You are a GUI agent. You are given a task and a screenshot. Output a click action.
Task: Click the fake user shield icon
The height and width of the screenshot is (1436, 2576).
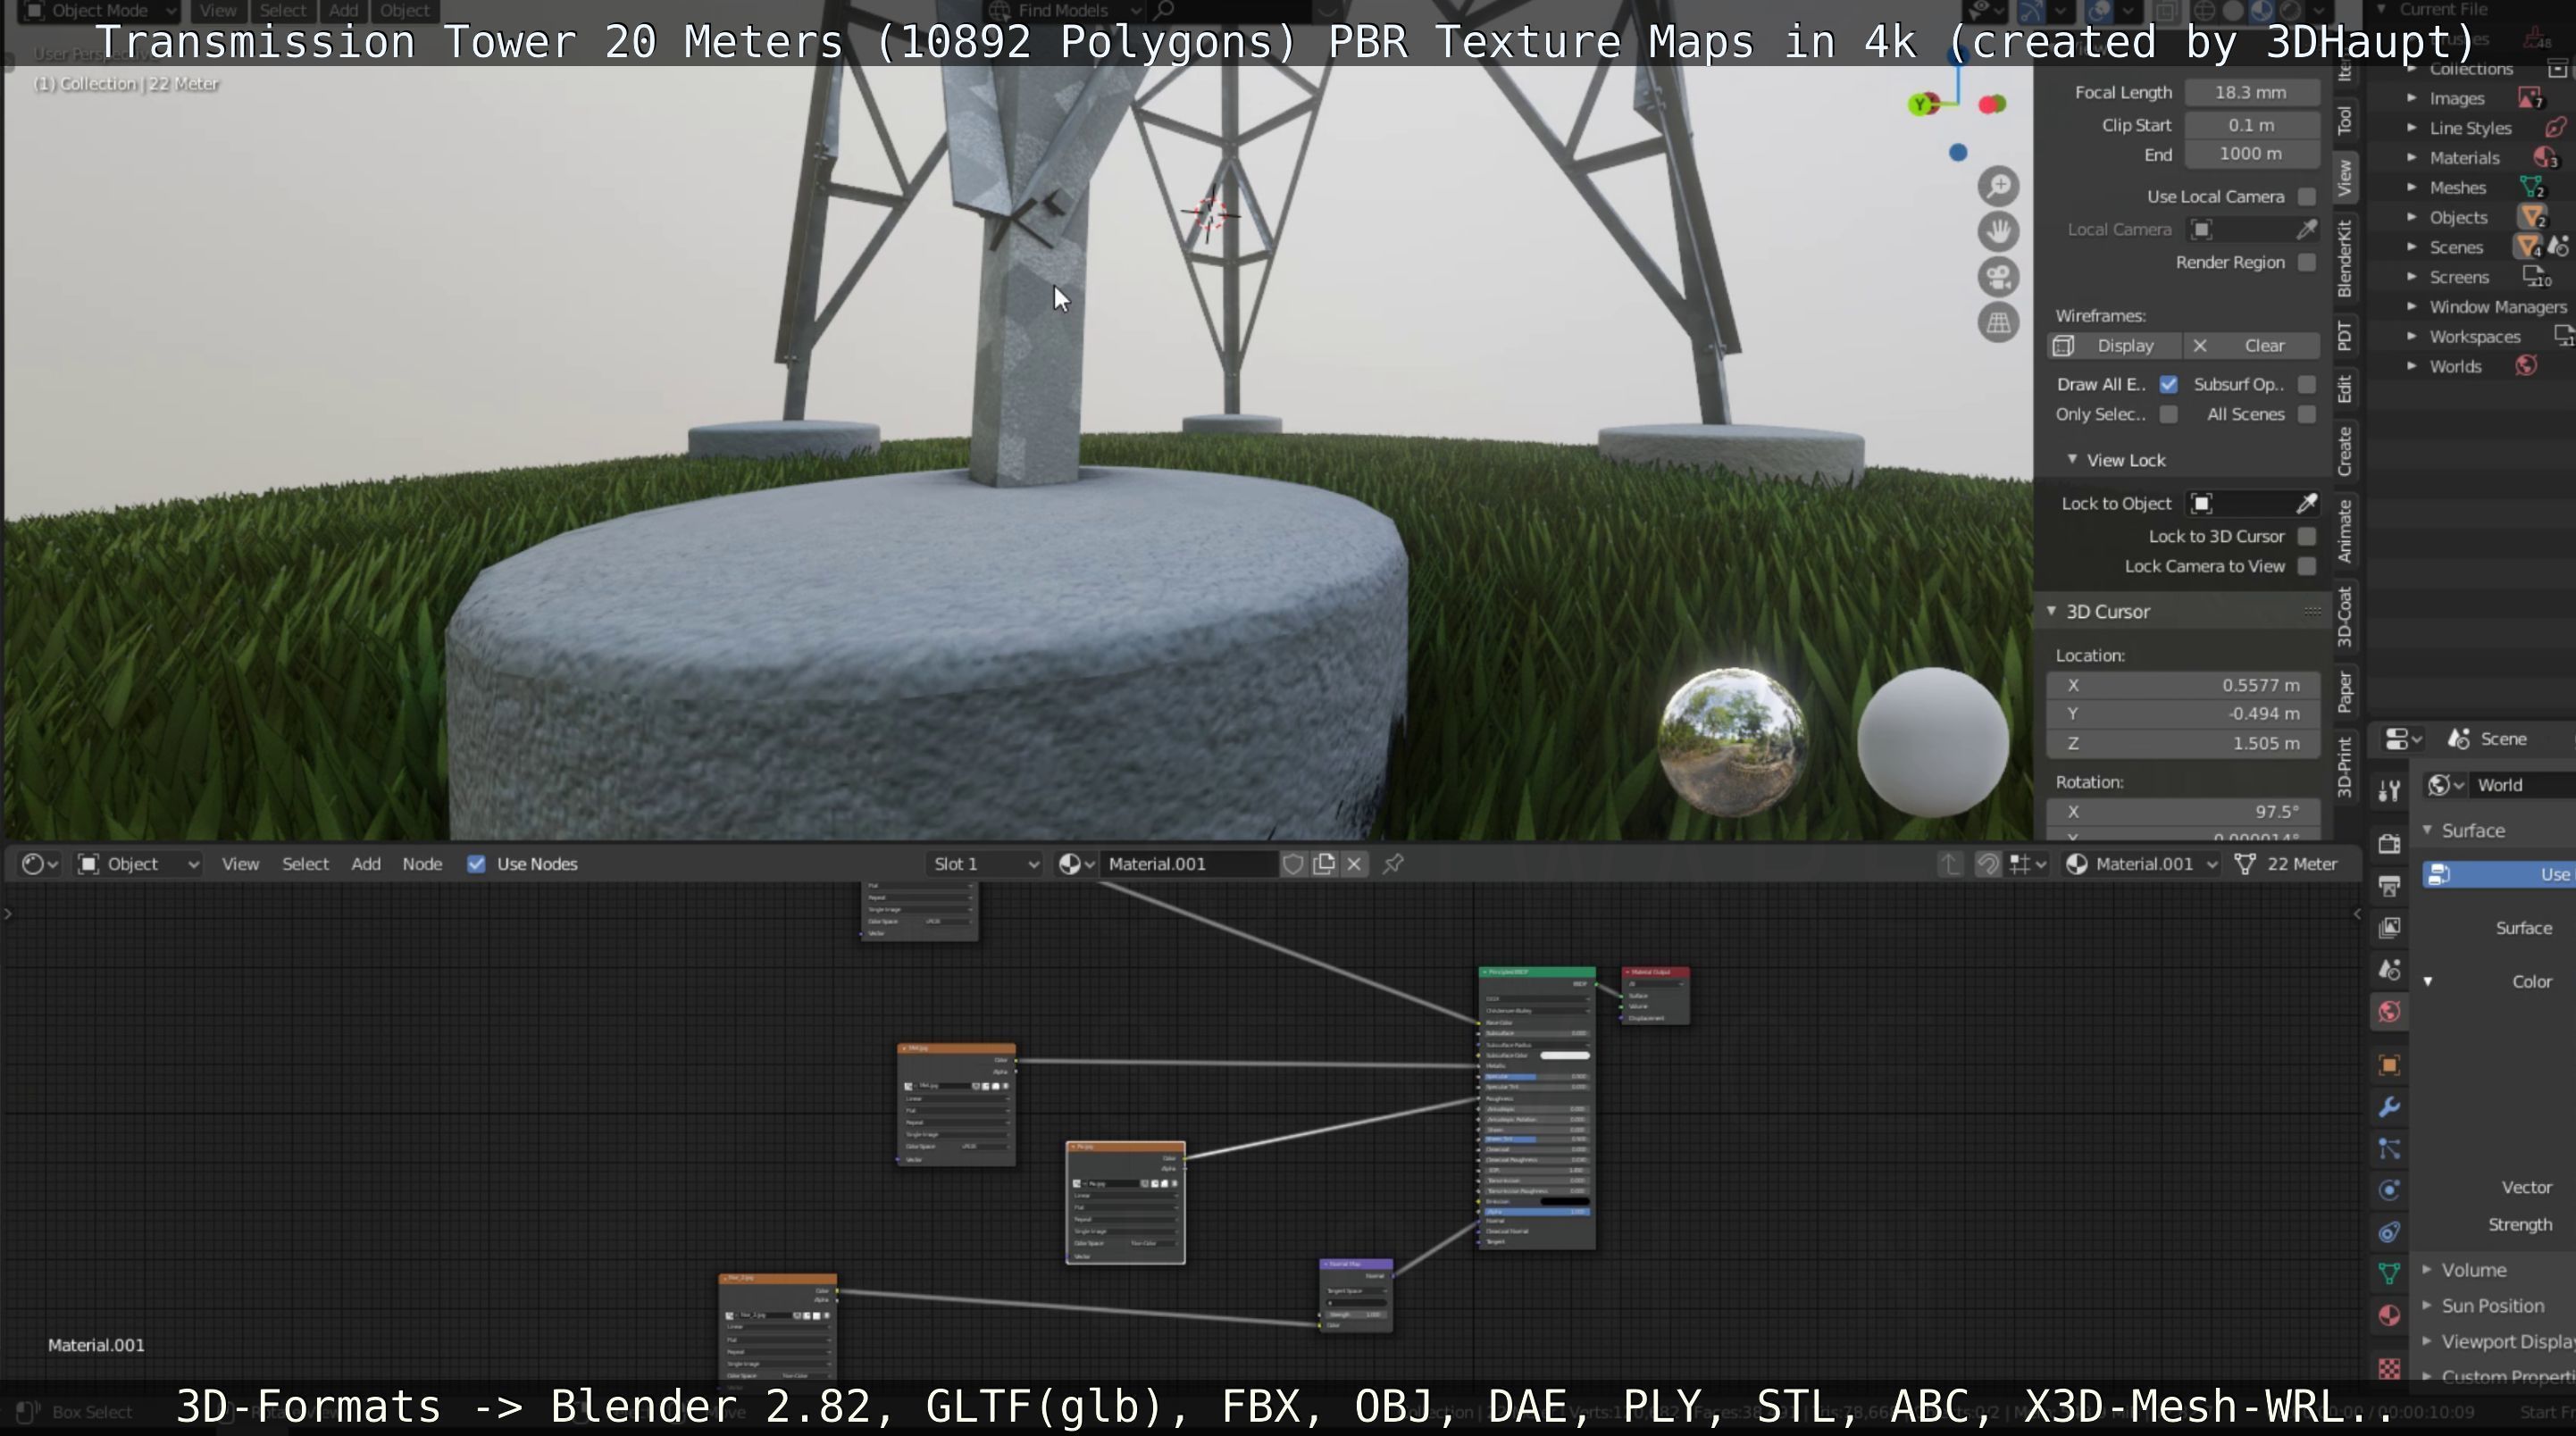pos(1293,864)
